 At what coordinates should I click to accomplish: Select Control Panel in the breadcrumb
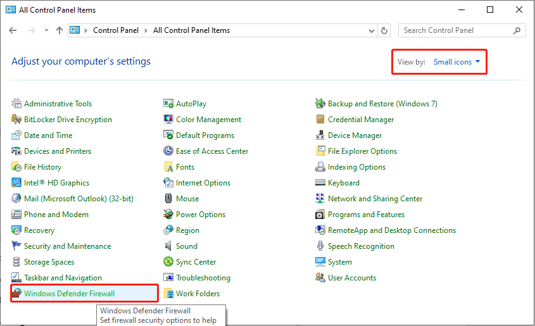pos(116,30)
